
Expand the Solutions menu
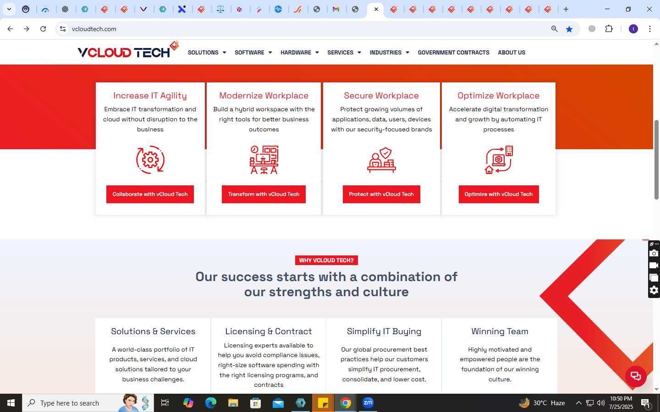coord(207,53)
